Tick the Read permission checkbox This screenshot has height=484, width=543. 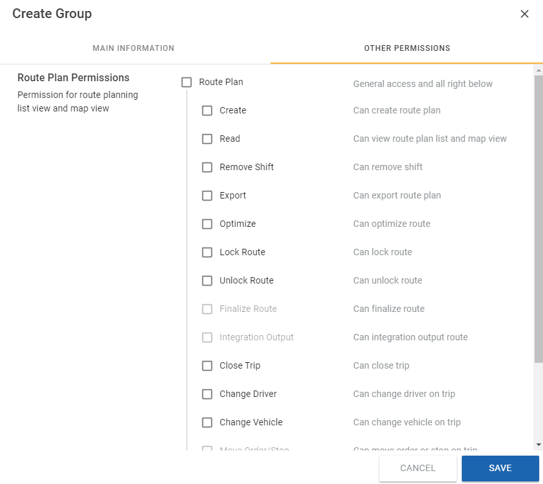tap(207, 139)
